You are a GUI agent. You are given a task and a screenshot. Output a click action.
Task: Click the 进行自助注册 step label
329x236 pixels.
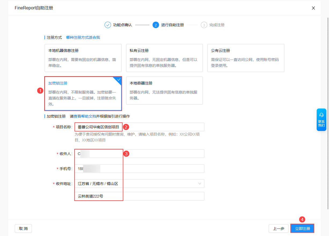tap(172, 25)
